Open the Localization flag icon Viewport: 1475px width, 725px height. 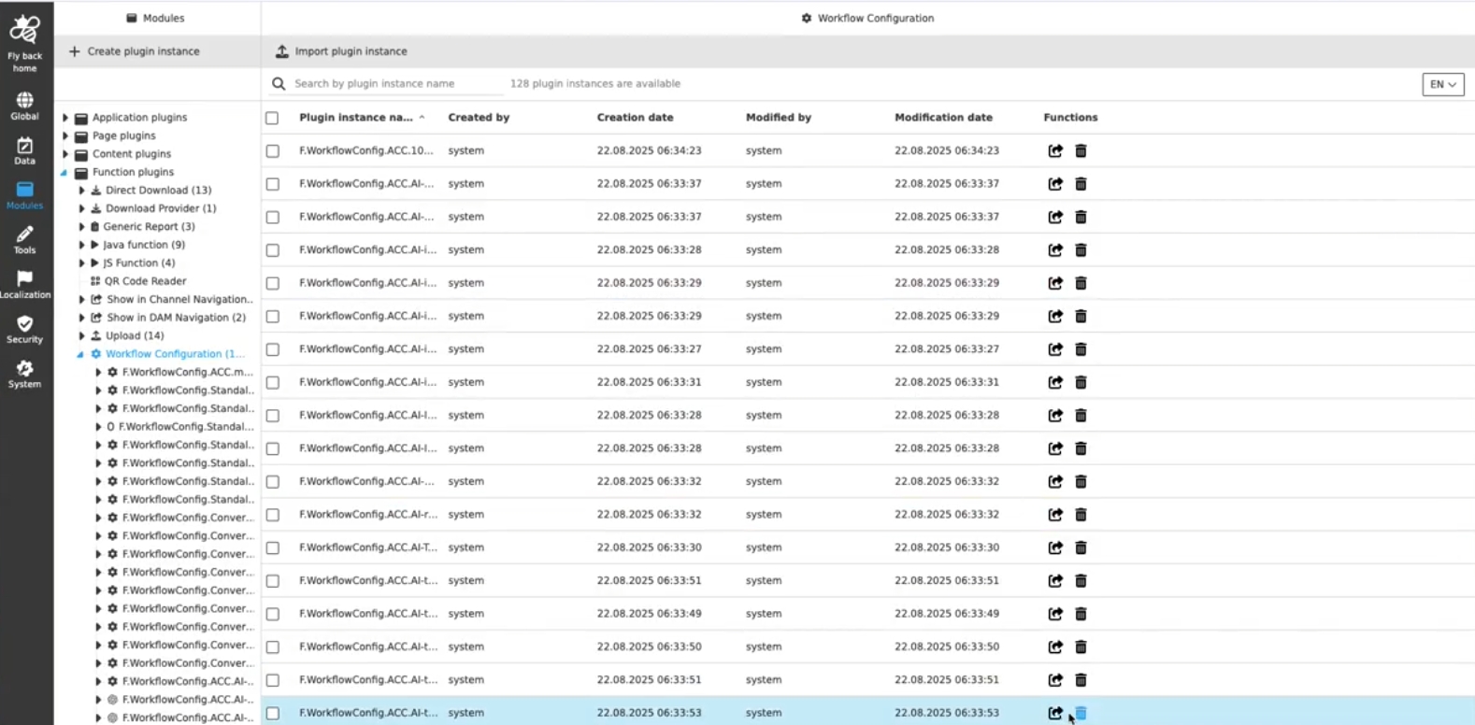25,279
